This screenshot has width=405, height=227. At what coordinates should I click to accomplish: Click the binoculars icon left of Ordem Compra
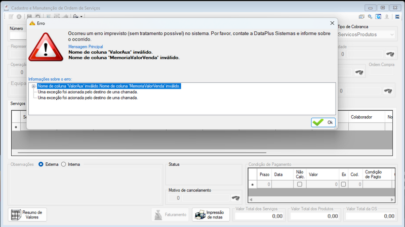click(359, 72)
